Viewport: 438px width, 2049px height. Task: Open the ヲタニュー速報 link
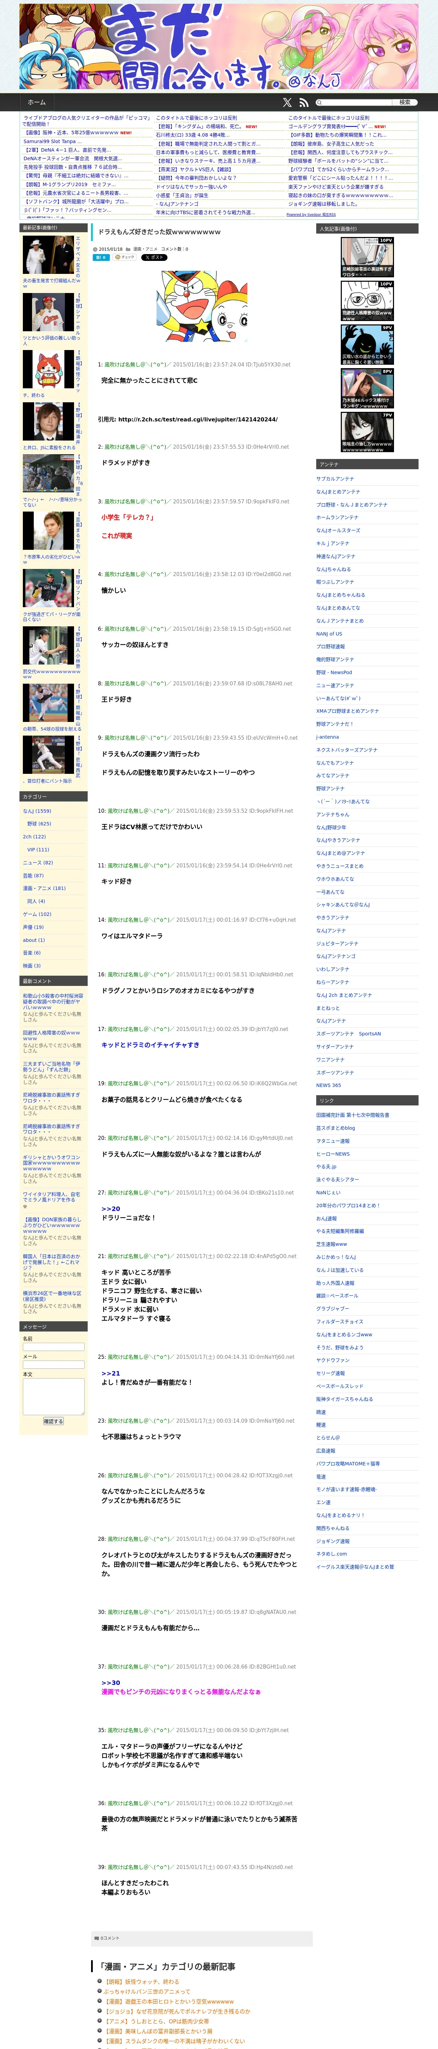pos(332,1141)
